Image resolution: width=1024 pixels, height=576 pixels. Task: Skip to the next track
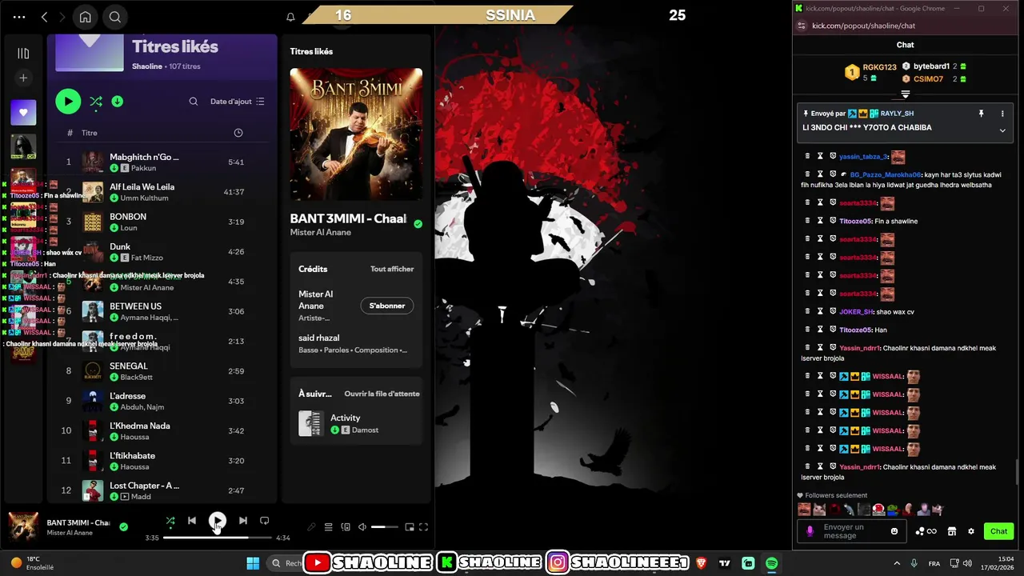pos(242,521)
